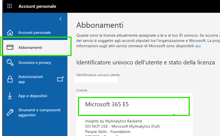Click 'People Skills - Foundation' entry
The height and width of the screenshot is (136, 220).
click(108, 132)
